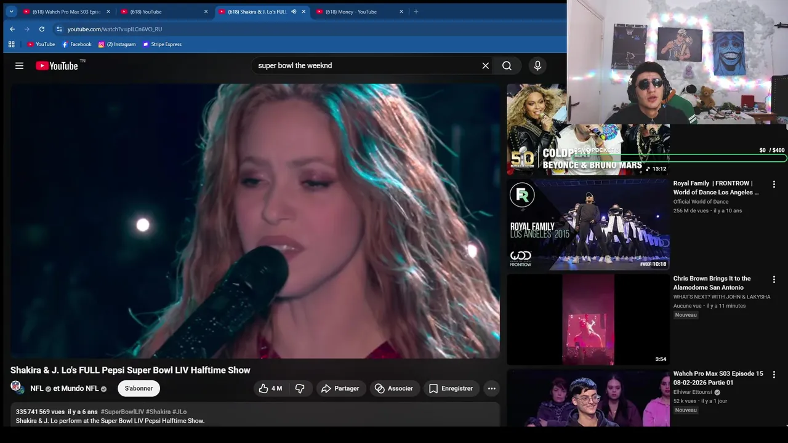Close the (618) YouTube tab
Screen dimensions: 788x443
206,12
